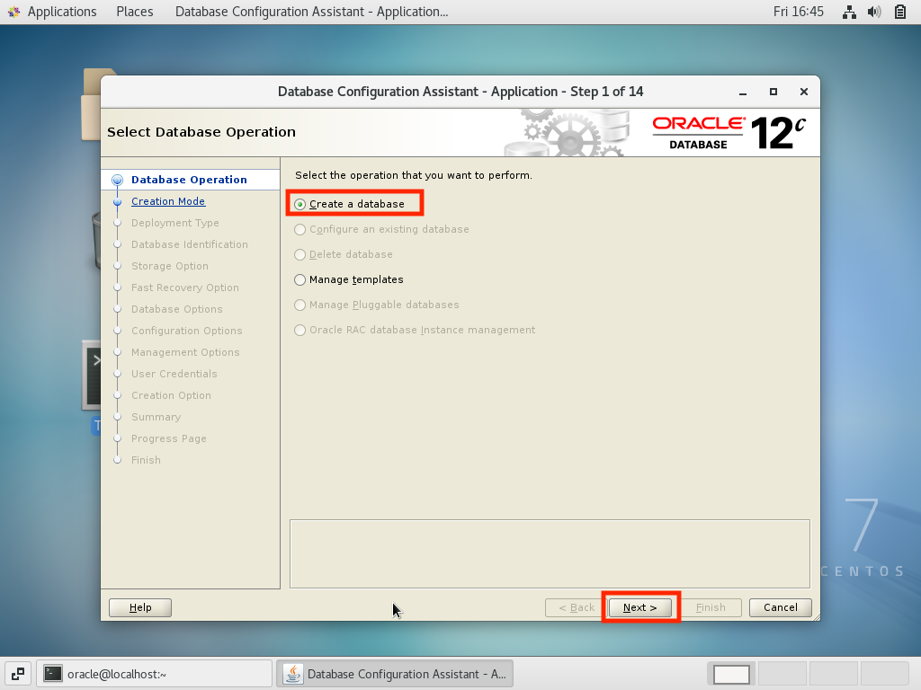The image size is (921, 690).
Task: Click the Summary step label
Action: (x=156, y=417)
